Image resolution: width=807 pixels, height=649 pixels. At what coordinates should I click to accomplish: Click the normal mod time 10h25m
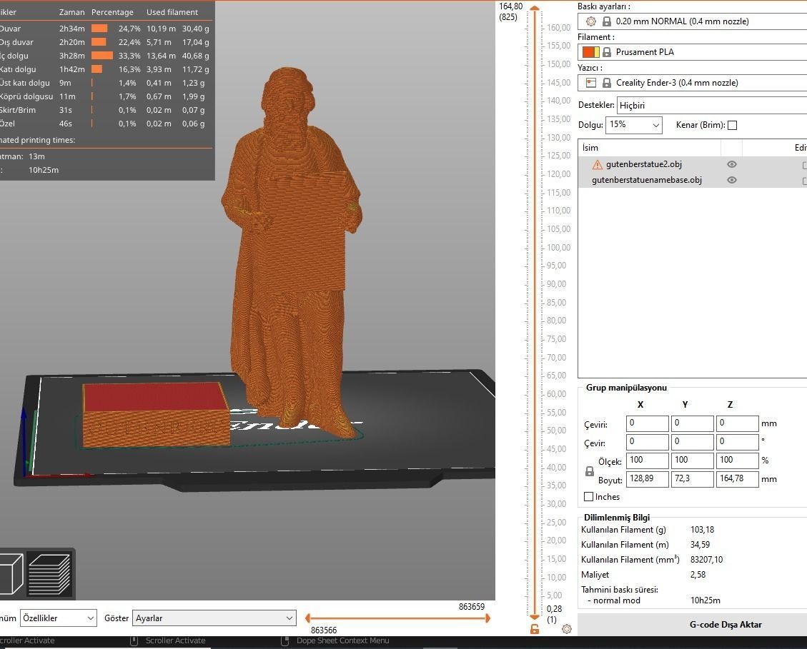click(705, 600)
